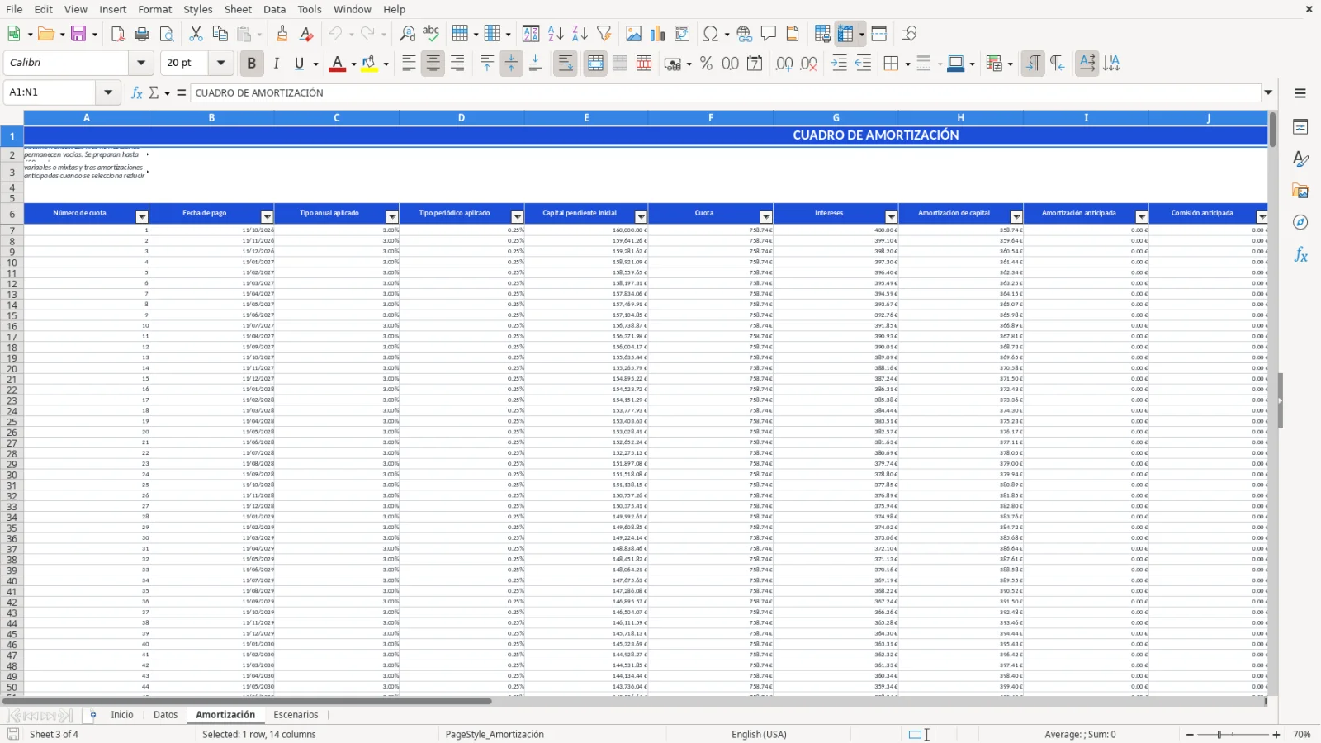Screen dimensions: 1321x743
Task: Open the Format menu
Action: (x=154, y=9)
